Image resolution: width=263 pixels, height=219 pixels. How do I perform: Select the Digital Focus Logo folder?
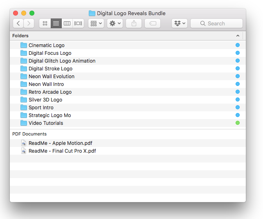128,53
